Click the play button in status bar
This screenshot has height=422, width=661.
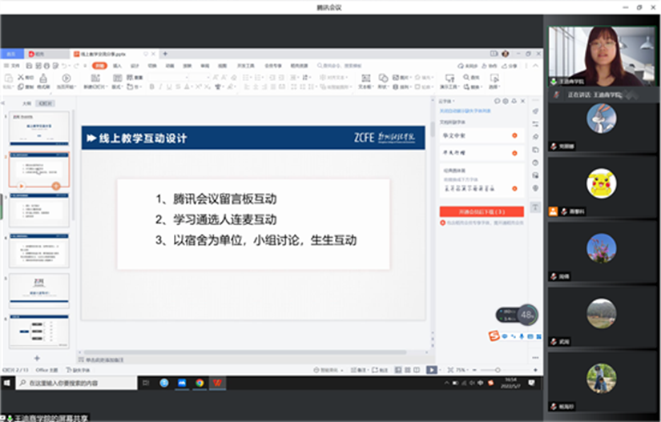tap(431, 370)
